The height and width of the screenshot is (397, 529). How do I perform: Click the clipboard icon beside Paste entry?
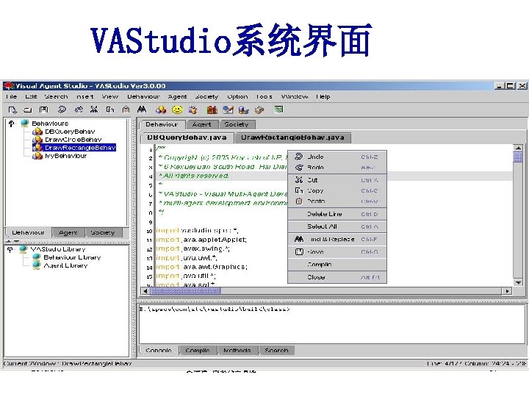click(x=299, y=201)
